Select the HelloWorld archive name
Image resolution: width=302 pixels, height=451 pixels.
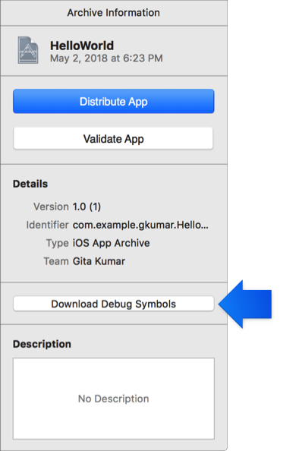coord(82,46)
